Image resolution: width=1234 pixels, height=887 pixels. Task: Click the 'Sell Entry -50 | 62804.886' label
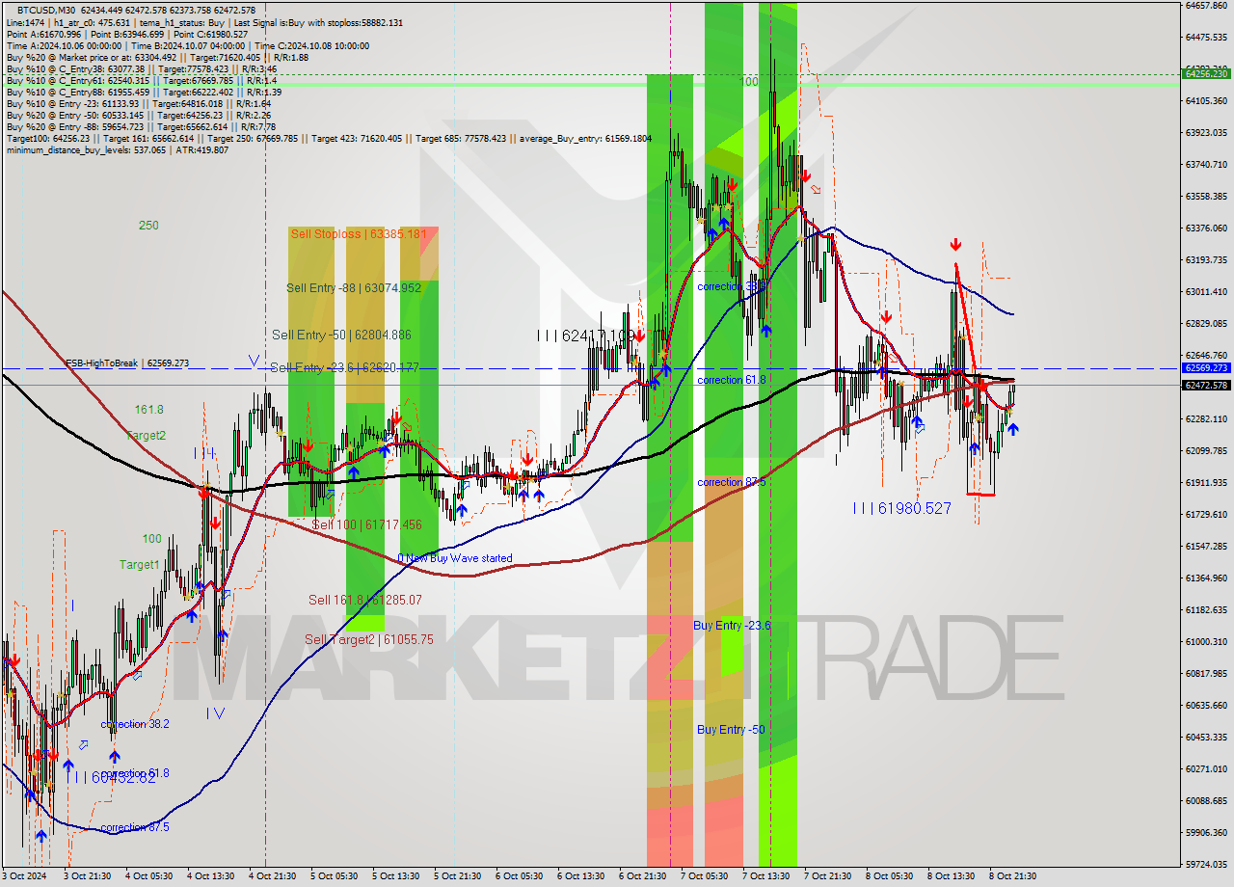click(341, 335)
